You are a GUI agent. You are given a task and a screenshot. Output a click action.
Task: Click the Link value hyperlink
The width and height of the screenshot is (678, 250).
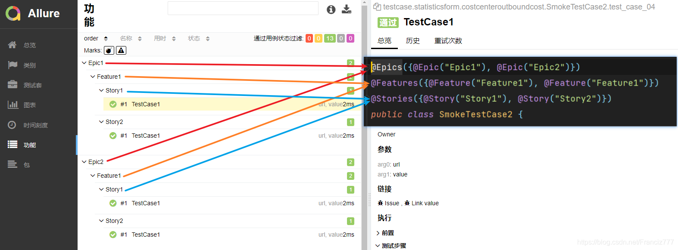click(425, 203)
